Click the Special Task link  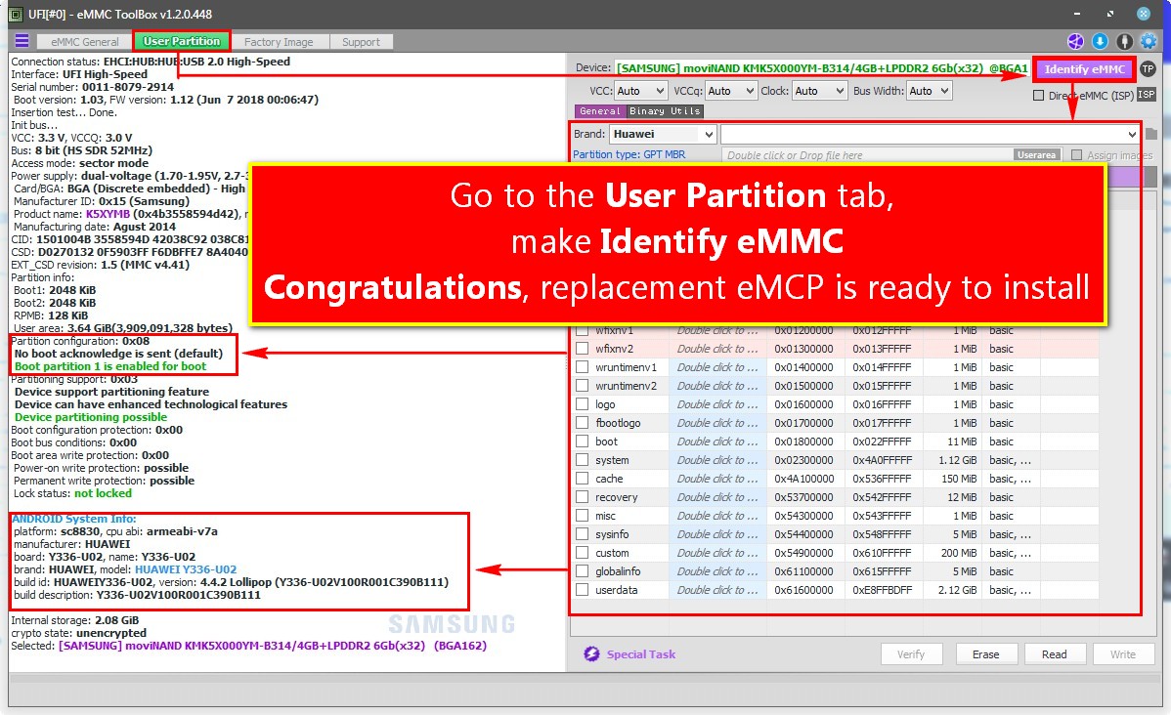coord(641,653)
